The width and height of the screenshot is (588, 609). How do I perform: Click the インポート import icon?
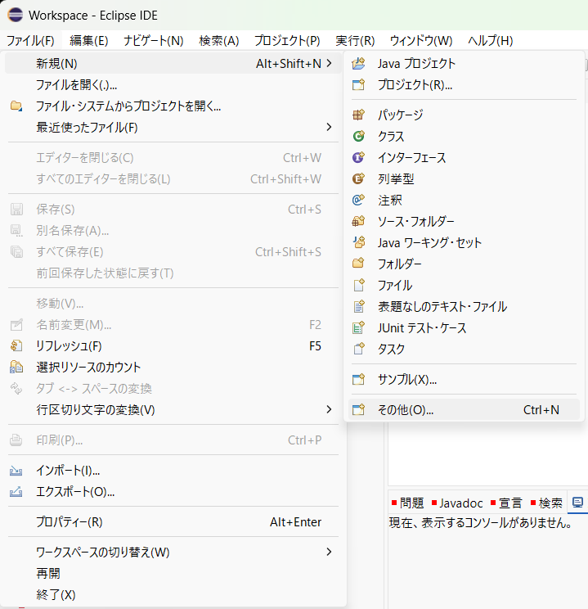tap(16, 471)
